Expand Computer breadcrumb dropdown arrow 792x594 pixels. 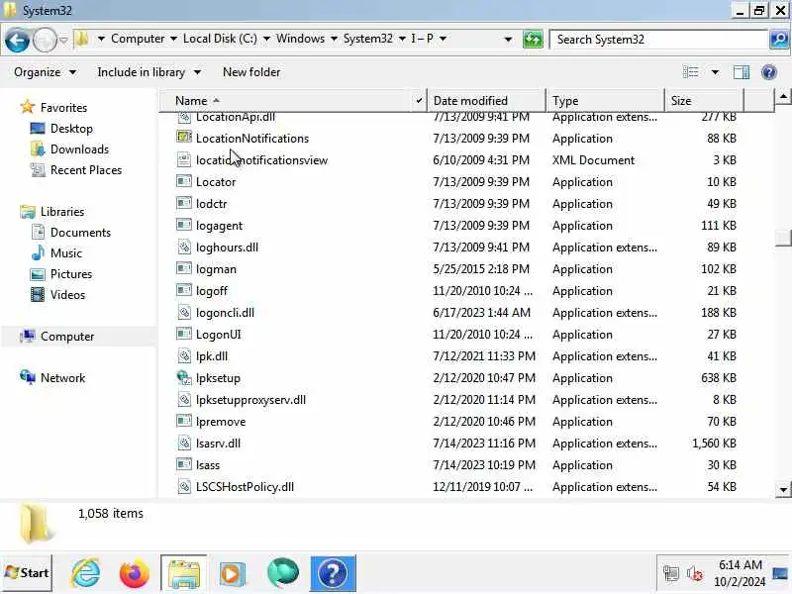pyautogui.click(x=173, y=39)
